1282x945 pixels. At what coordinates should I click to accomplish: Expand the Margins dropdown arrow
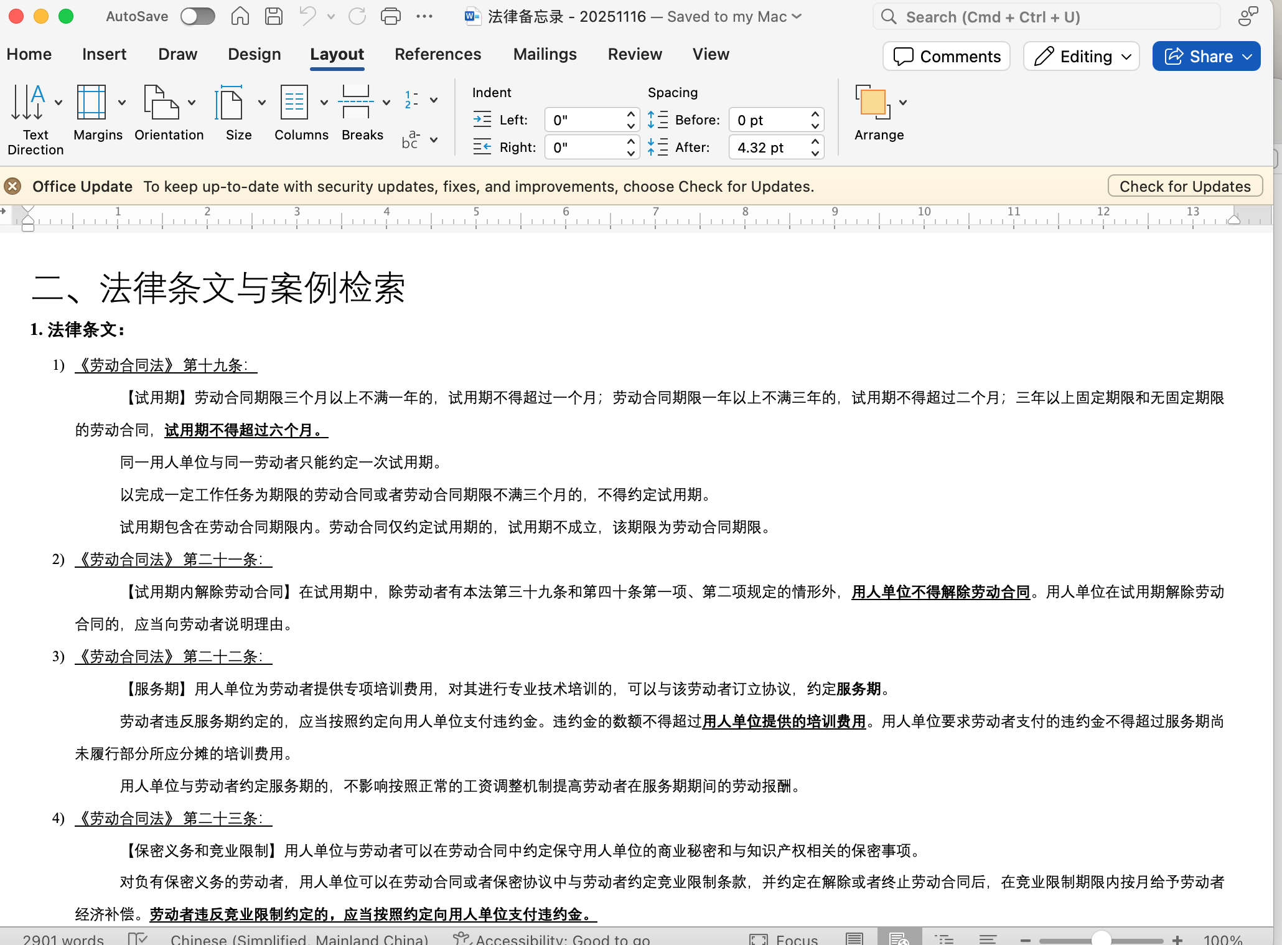[x=122, y=102]
